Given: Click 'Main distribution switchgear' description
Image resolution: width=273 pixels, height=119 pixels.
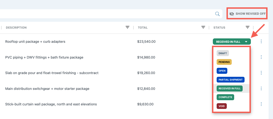Looking at the screenshot, I should tap(47, 89).
